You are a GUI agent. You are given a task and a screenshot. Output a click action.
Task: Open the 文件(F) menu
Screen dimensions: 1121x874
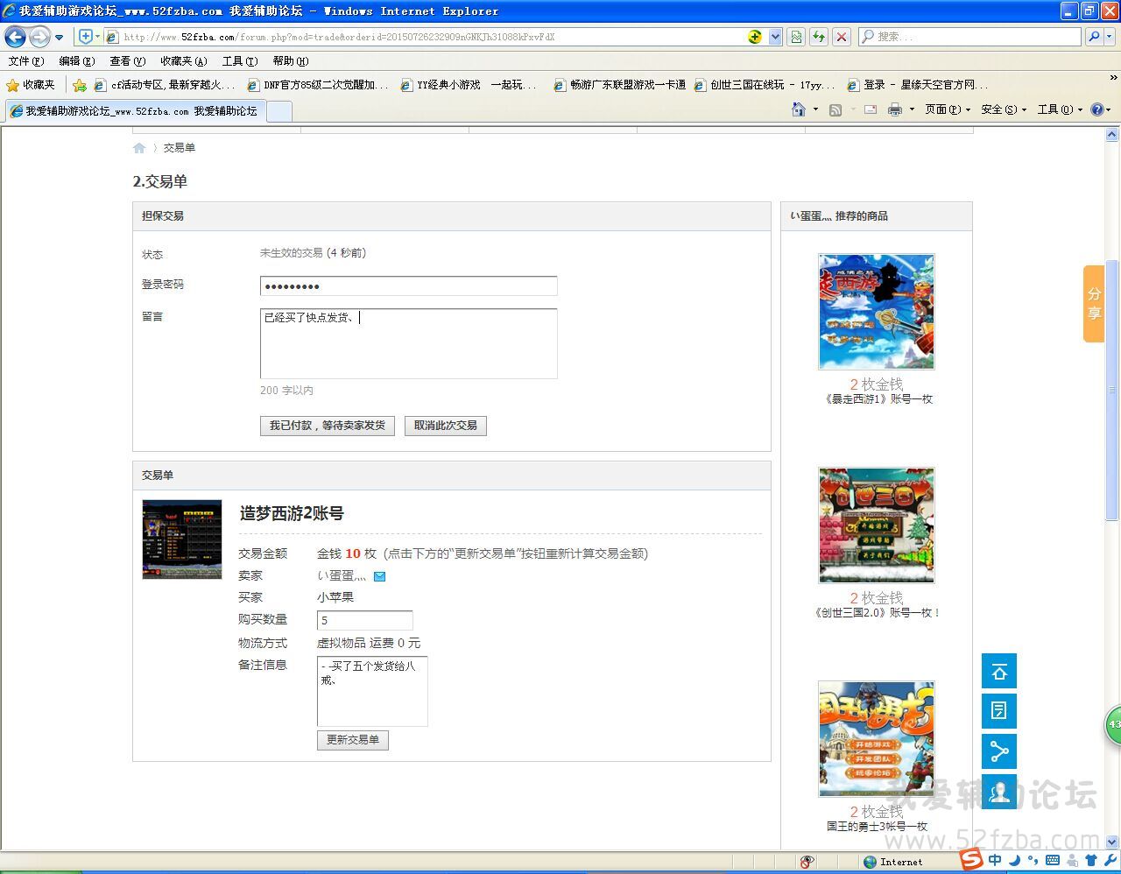tap(25, 61)
